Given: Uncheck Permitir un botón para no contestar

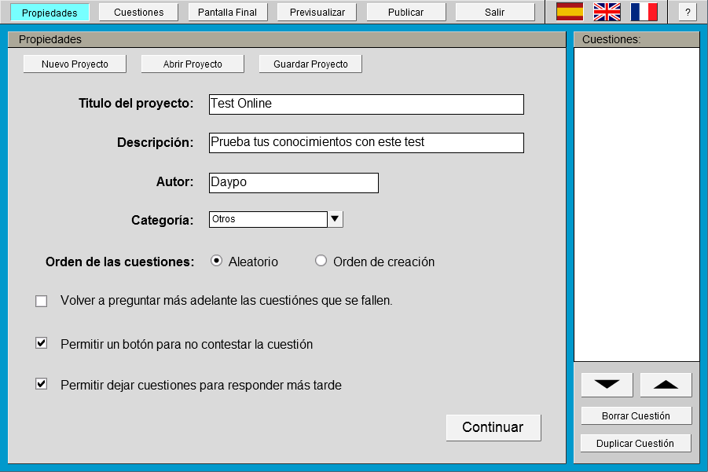Looking at the screenshot, I should click(x=41, y=343).
